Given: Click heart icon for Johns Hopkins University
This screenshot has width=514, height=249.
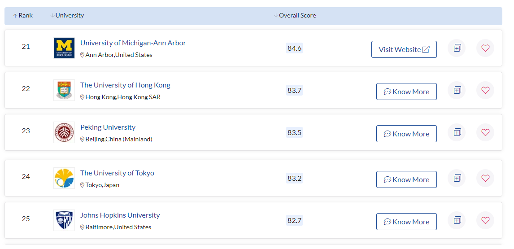Looking at the screenshot, I should click(485, 220).
